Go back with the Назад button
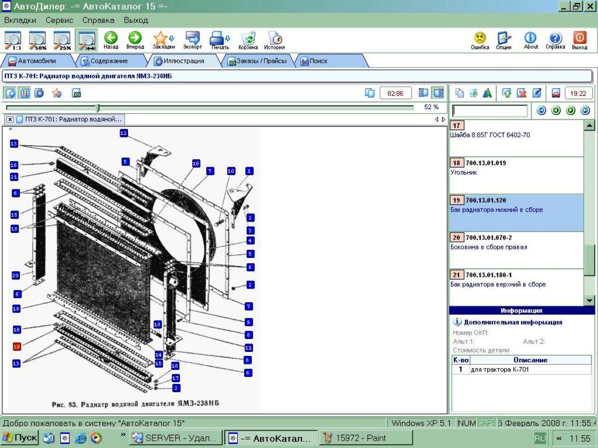Screen dimensions: 598x448 click(111, 40)
